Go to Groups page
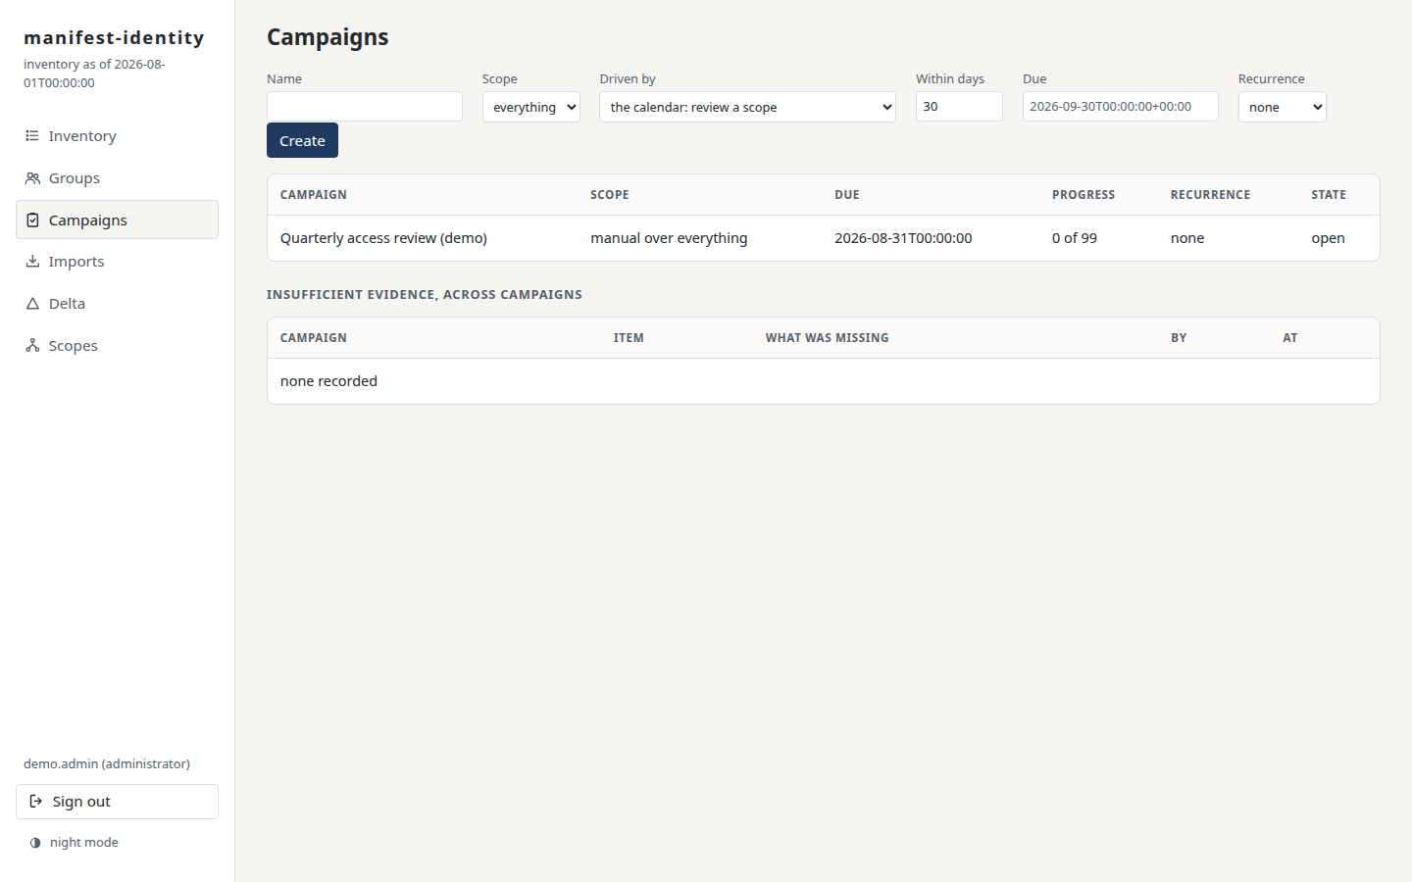This screenshot has width=1412, height=882. click(117, 178)
